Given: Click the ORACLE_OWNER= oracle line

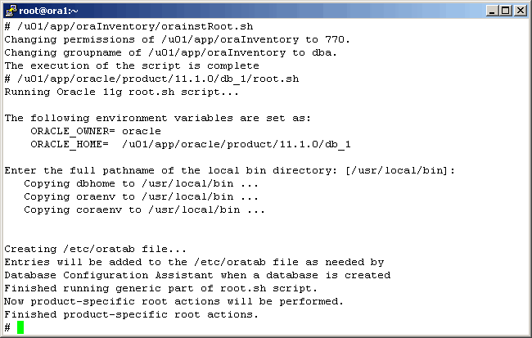Looking at the screenshot, I should (x=95, y=131).
